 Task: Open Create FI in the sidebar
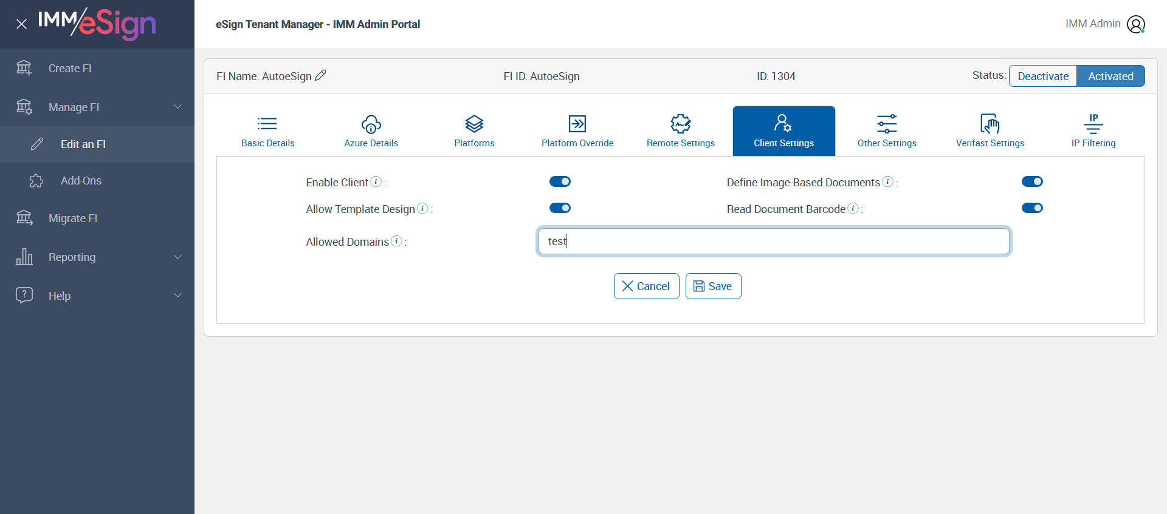(97, 68)
